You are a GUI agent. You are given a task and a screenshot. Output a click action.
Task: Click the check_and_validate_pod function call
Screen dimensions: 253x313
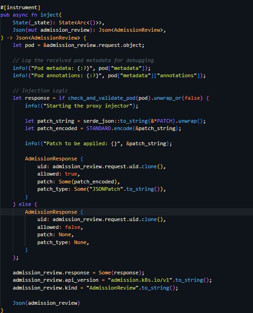coord(101,98)
